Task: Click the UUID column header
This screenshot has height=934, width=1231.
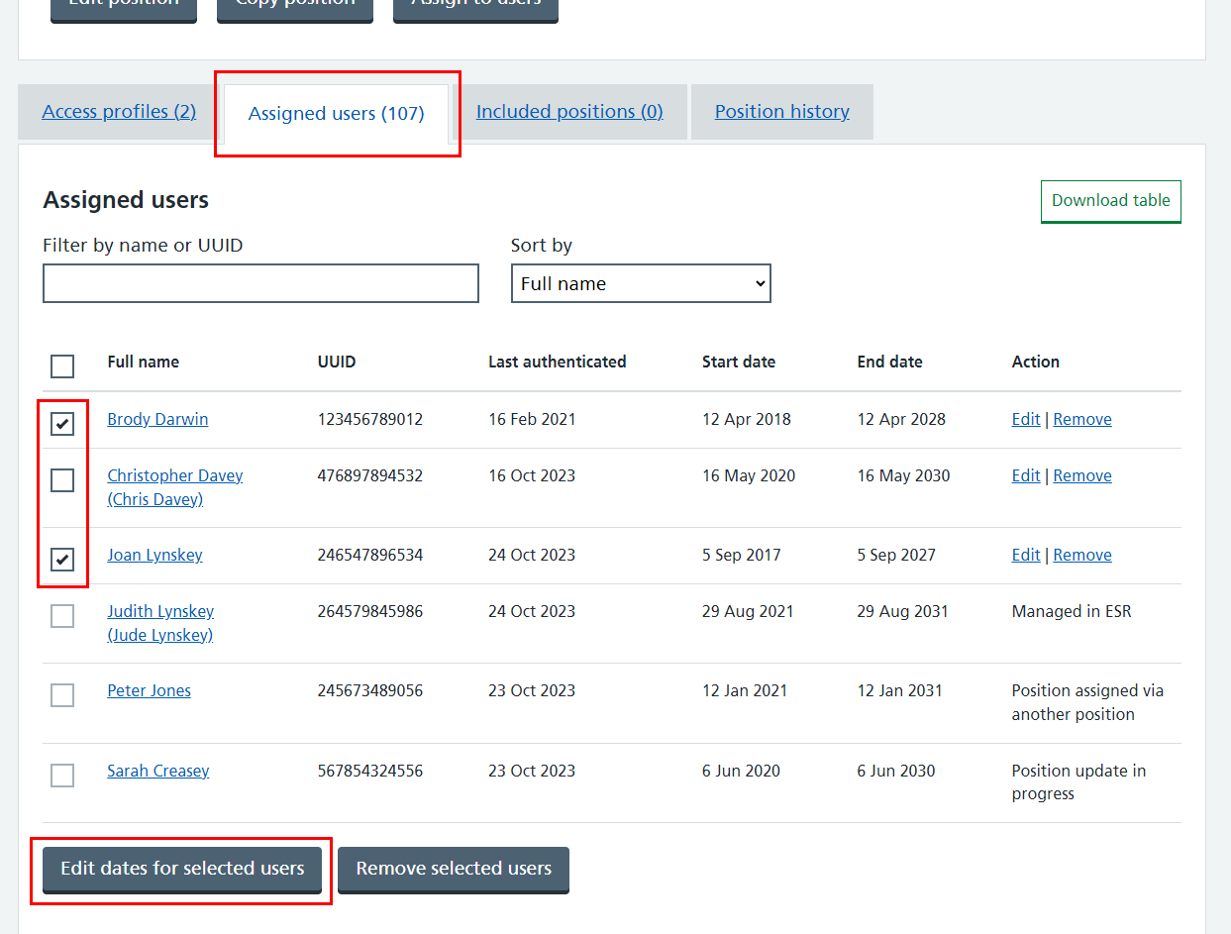Action: coord(337,362)
